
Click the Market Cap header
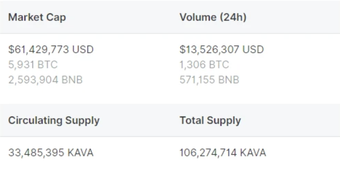coord(37,17)
